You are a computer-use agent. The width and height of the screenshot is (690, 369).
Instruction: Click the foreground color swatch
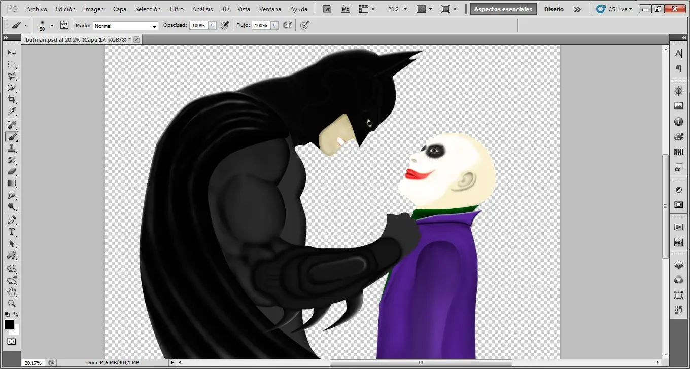click(9, 325)
